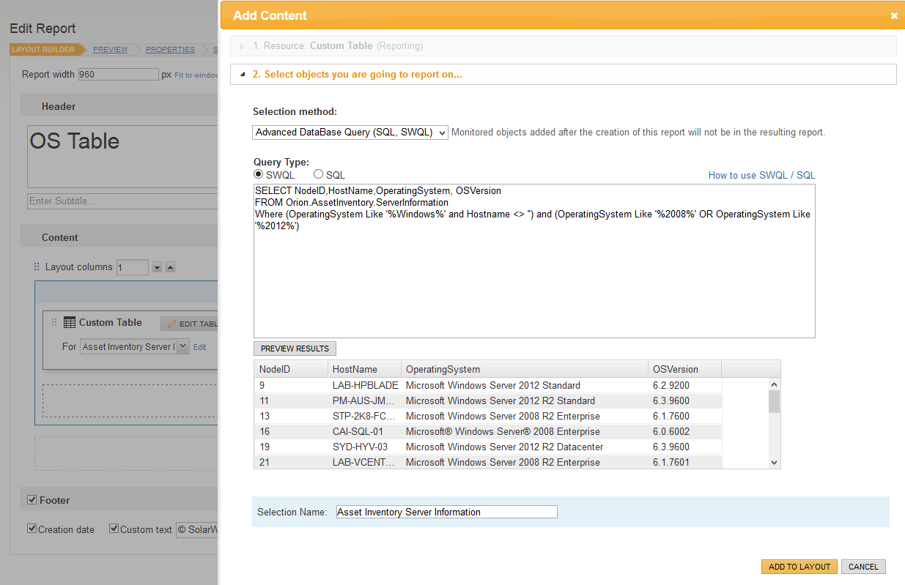Click the Report width input field
Viewport: 905px width, 585px height.
[x=118, y=74]
